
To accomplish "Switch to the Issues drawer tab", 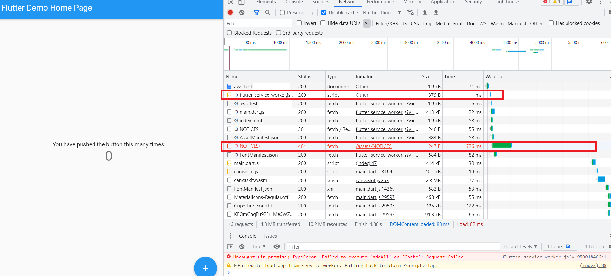I will 270,236.
